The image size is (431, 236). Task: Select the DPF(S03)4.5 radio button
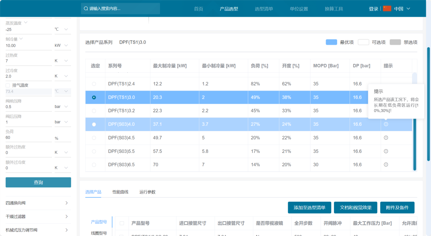tap(94, 138)
